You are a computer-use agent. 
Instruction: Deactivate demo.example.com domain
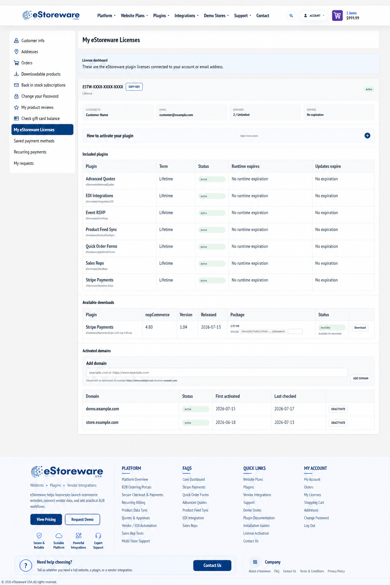[338, 409]
